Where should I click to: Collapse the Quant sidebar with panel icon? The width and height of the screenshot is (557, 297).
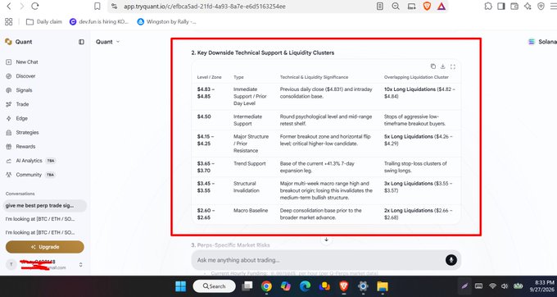point(81,42)
